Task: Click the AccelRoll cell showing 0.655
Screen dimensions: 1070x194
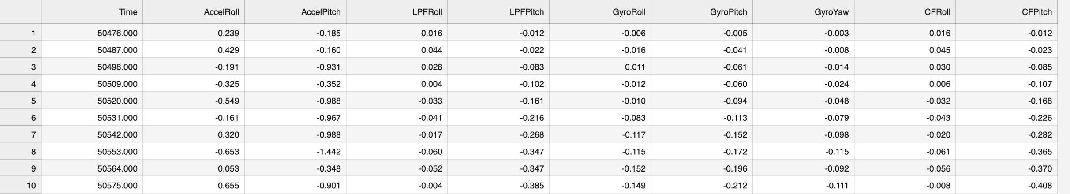Action: (x=194, y=186)
